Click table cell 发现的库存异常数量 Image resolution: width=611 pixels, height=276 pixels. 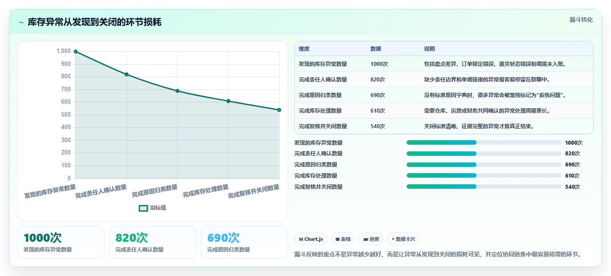point(323,64)
